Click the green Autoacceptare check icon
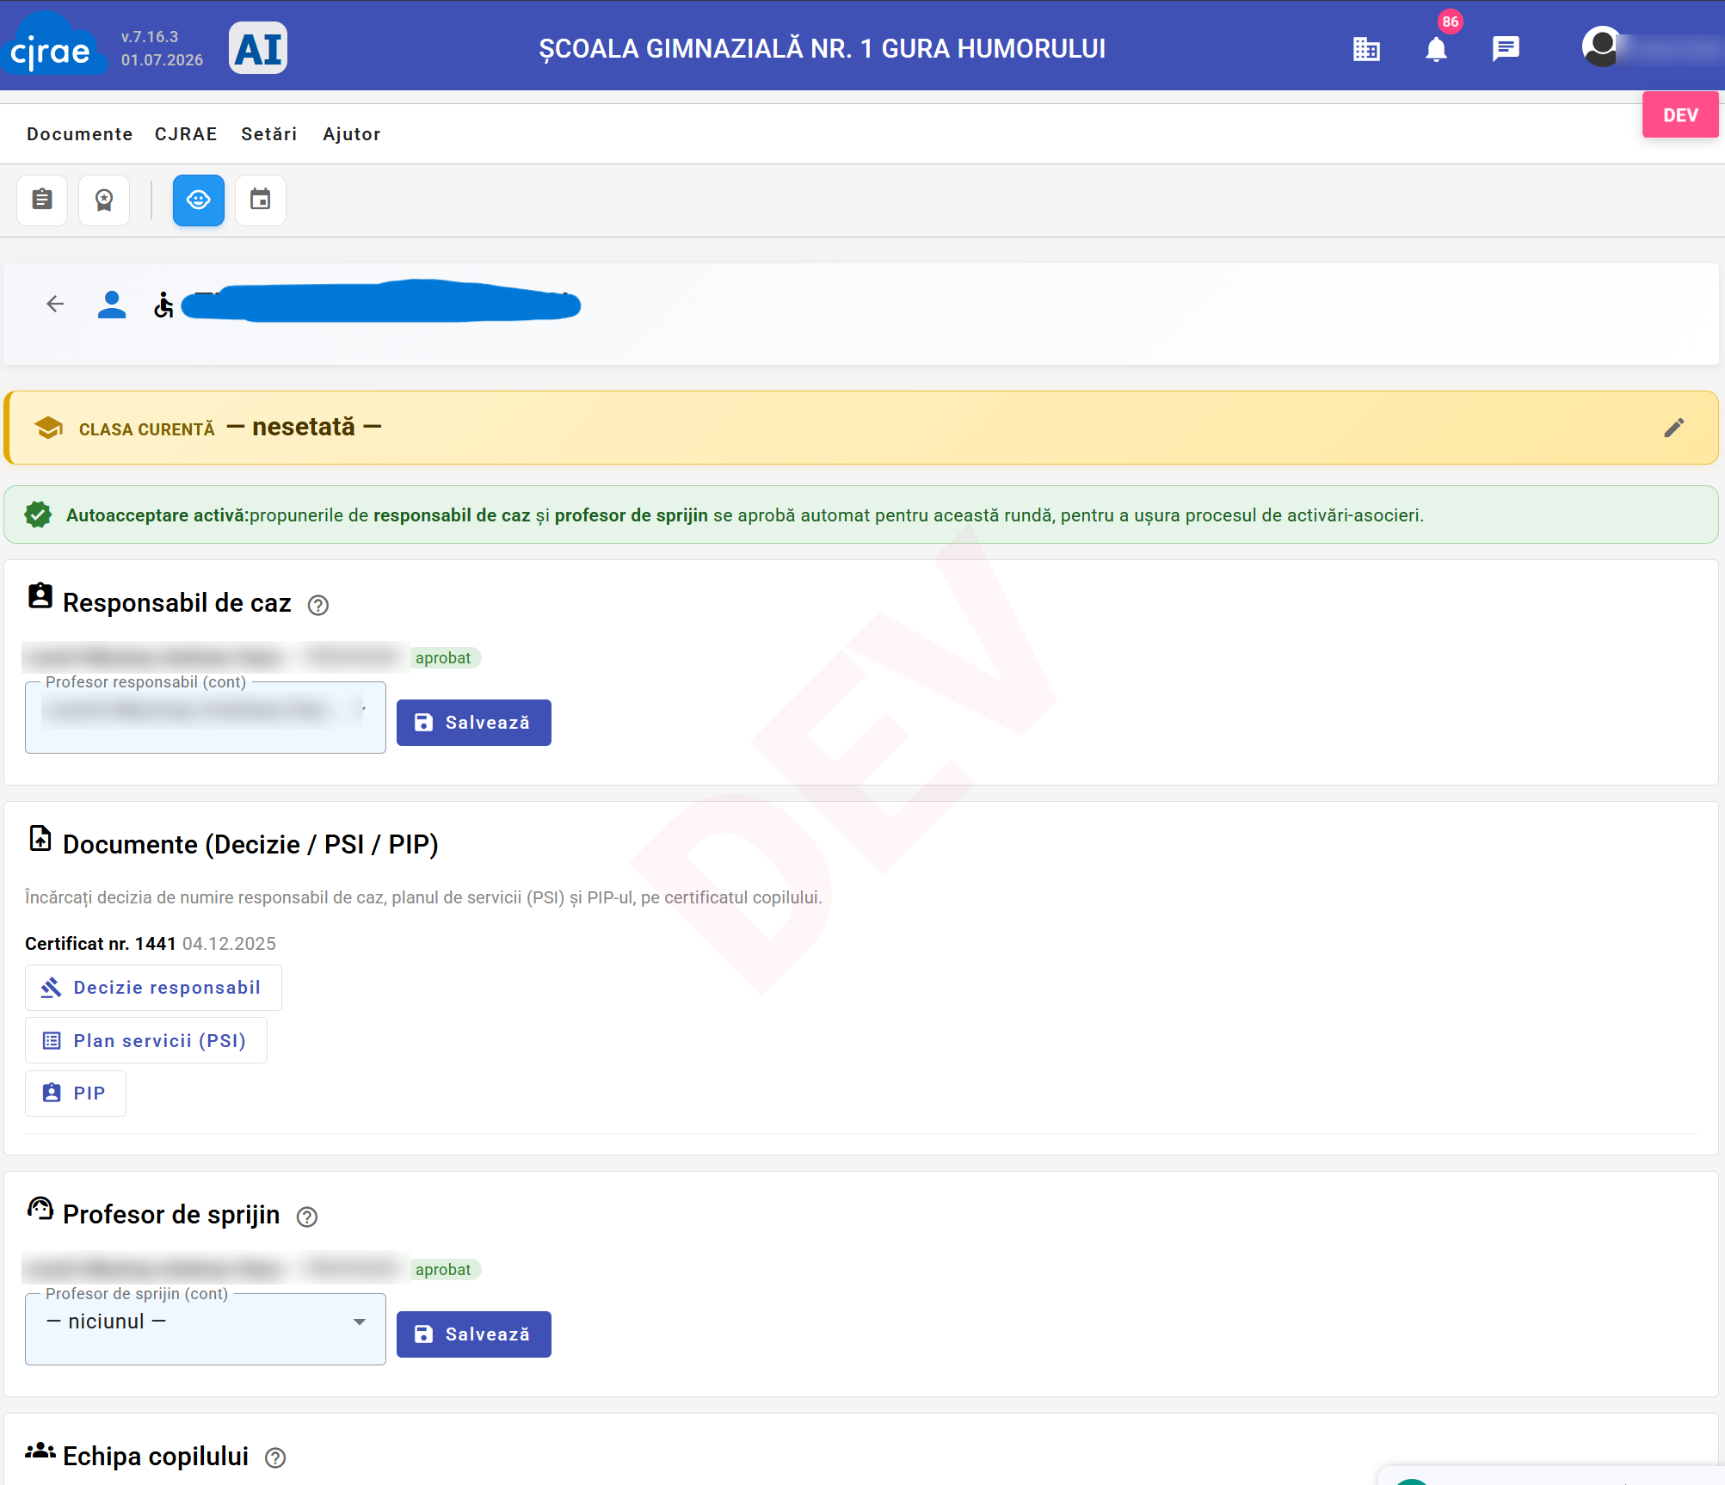 [38, 515]
